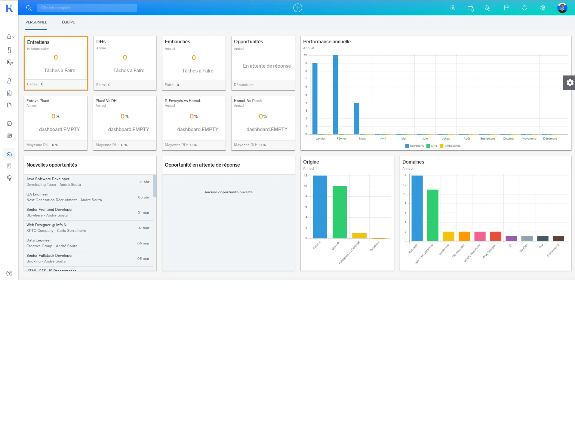Open the settings gear in top bar
The image size is (575, 433).
tap(543, 8)
